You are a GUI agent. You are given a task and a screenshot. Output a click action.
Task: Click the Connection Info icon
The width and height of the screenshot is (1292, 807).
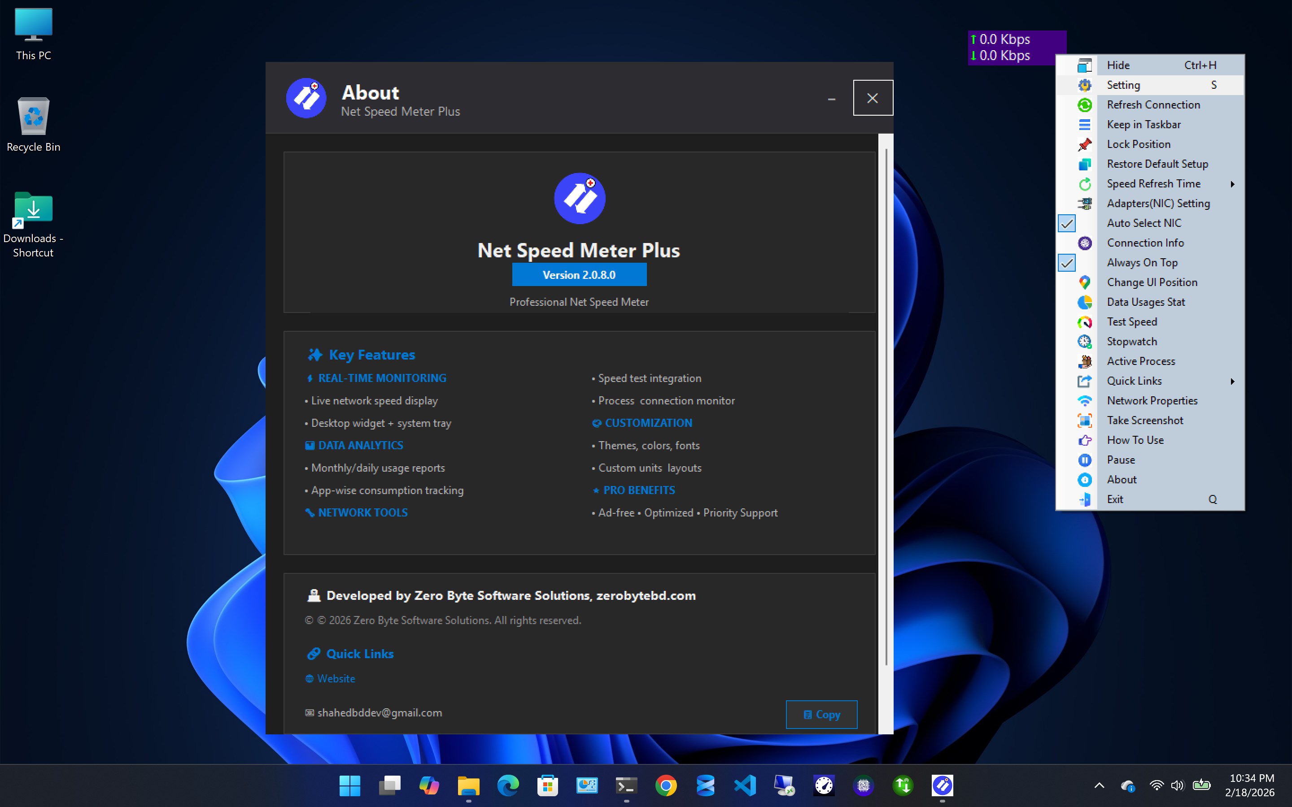pos(1084,243)
